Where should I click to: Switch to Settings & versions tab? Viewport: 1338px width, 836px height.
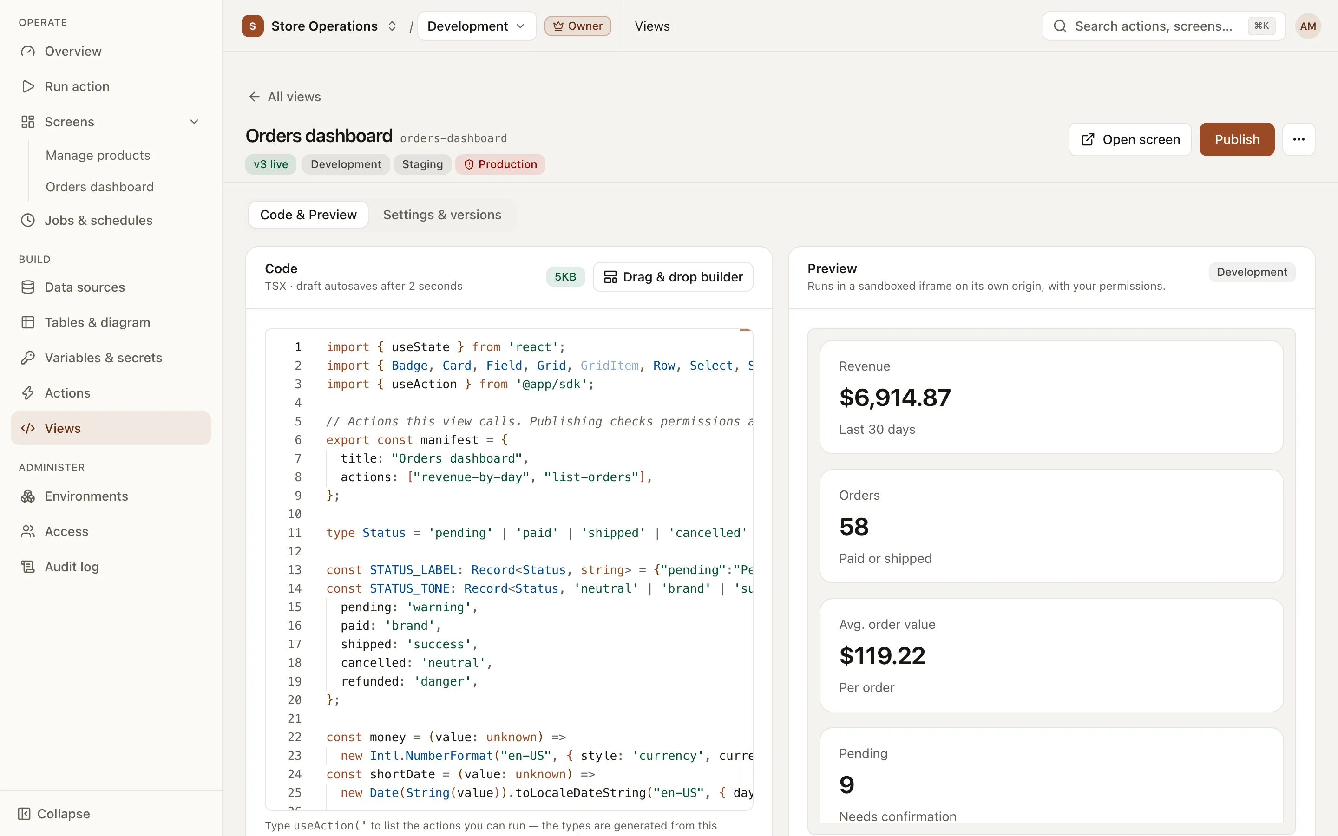(442, 215)
